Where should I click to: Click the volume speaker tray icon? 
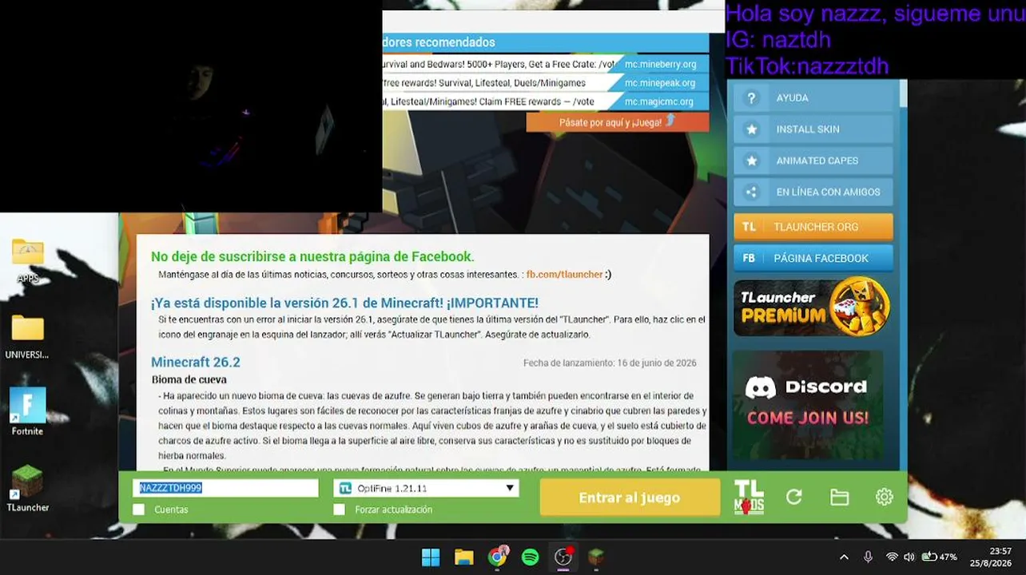[909, 557]
